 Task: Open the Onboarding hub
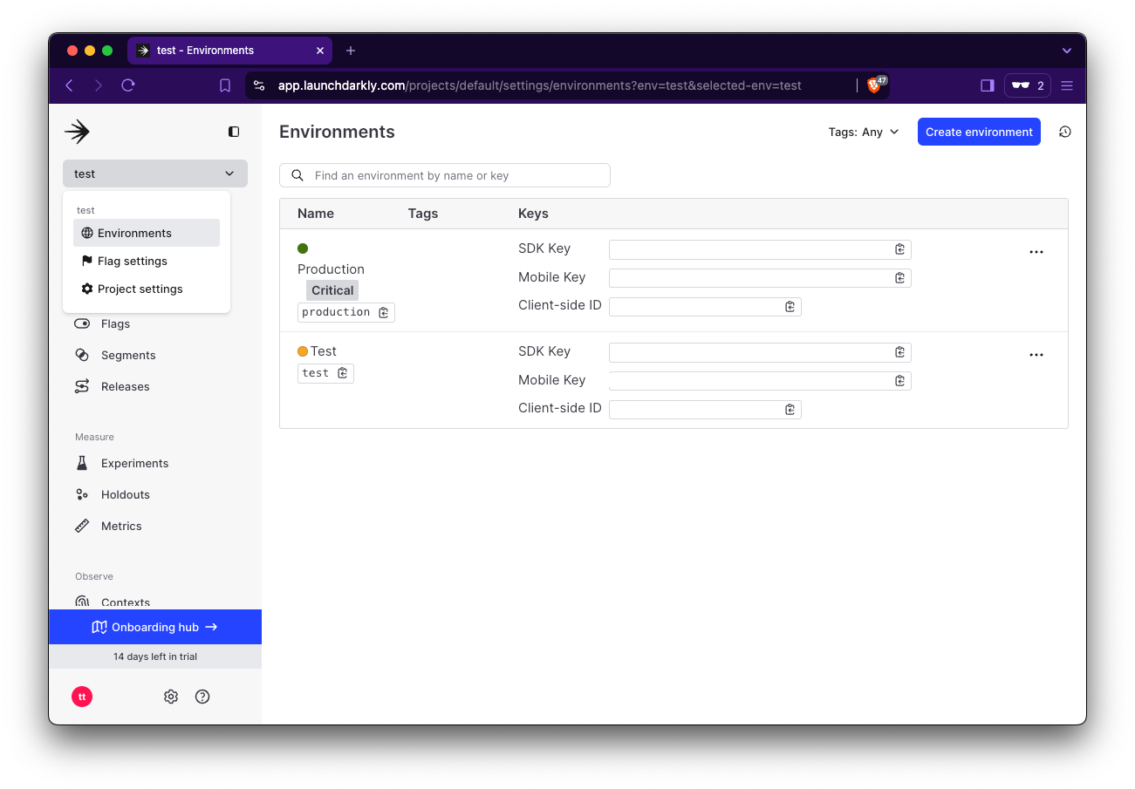[154, 626]
